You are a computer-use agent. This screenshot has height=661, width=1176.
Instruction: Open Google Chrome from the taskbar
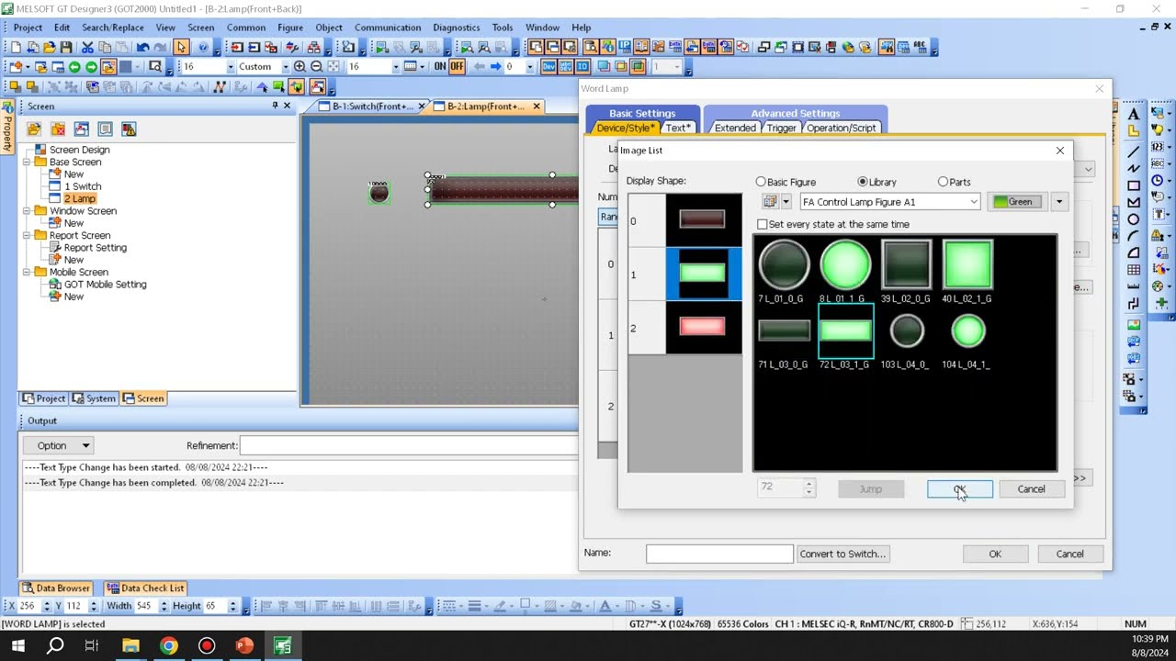[168, 645]
